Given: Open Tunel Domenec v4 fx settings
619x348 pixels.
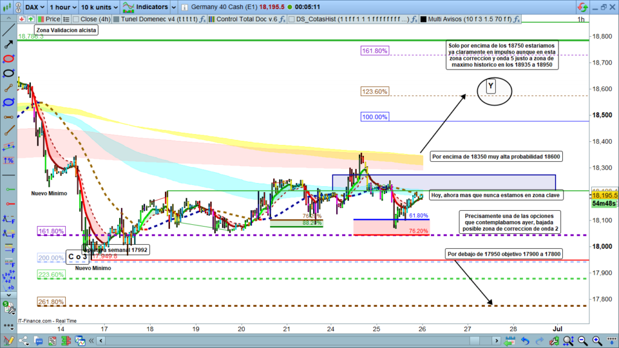Looking at the screenshot, I should point(203,19).
